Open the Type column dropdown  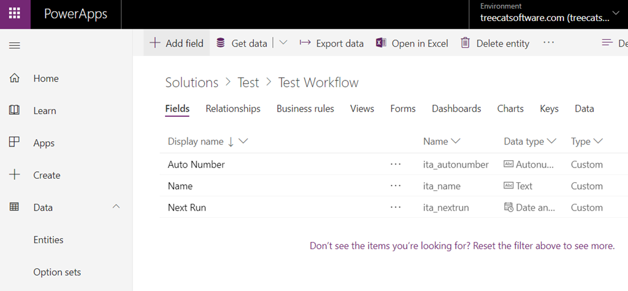click(599, 141)
